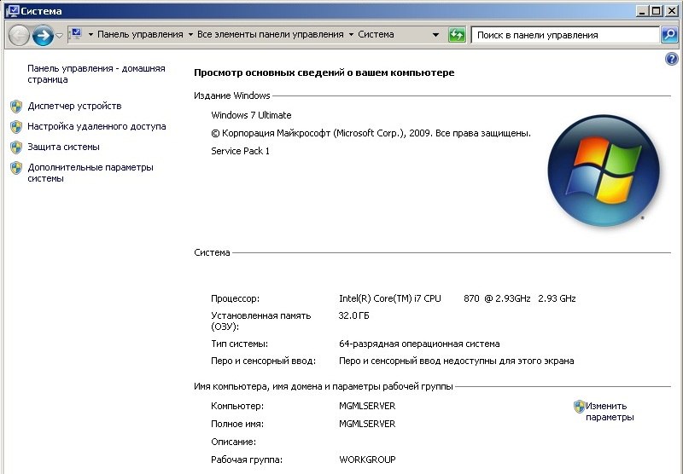Click the magnifier search icon

[669, 35]
